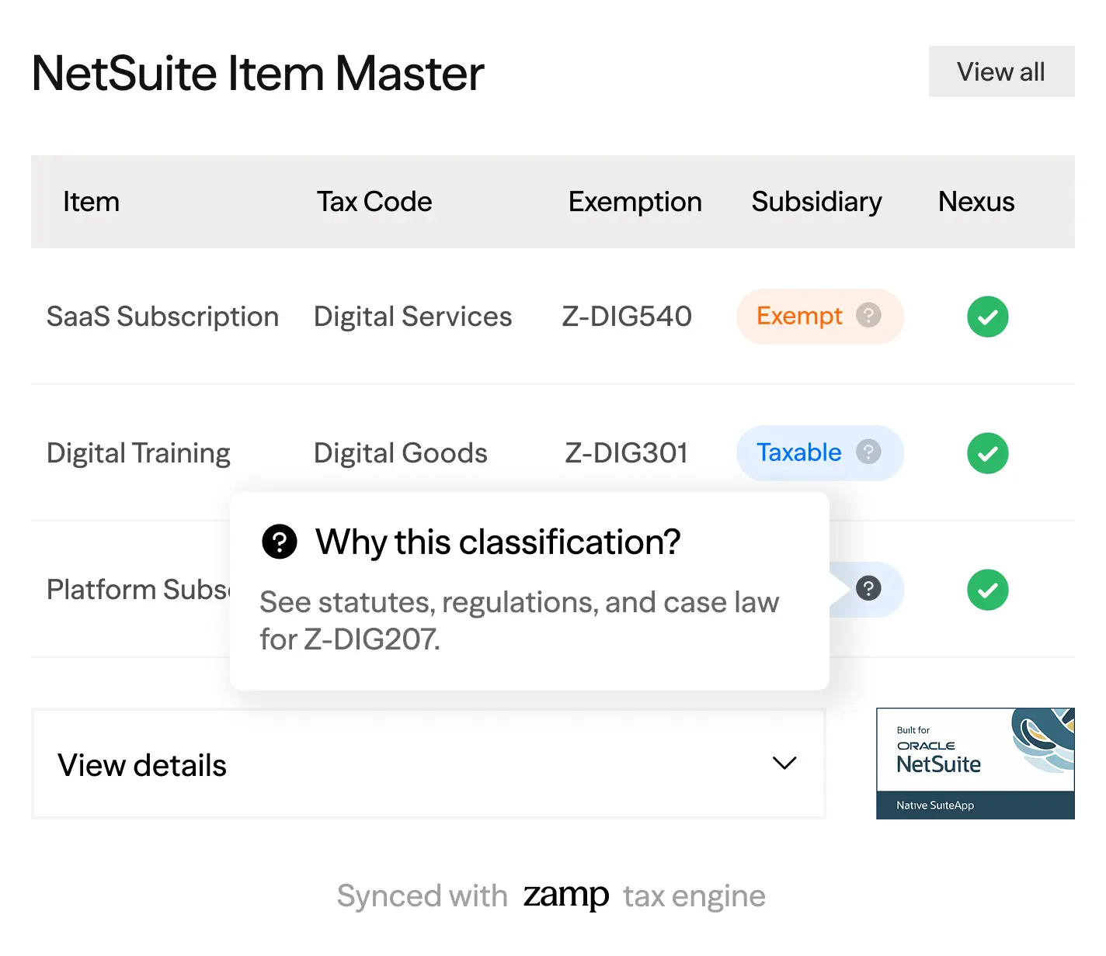Sort by the Tax Code column header
Viewport: 1106px width, 956px height.
[374, 202]
